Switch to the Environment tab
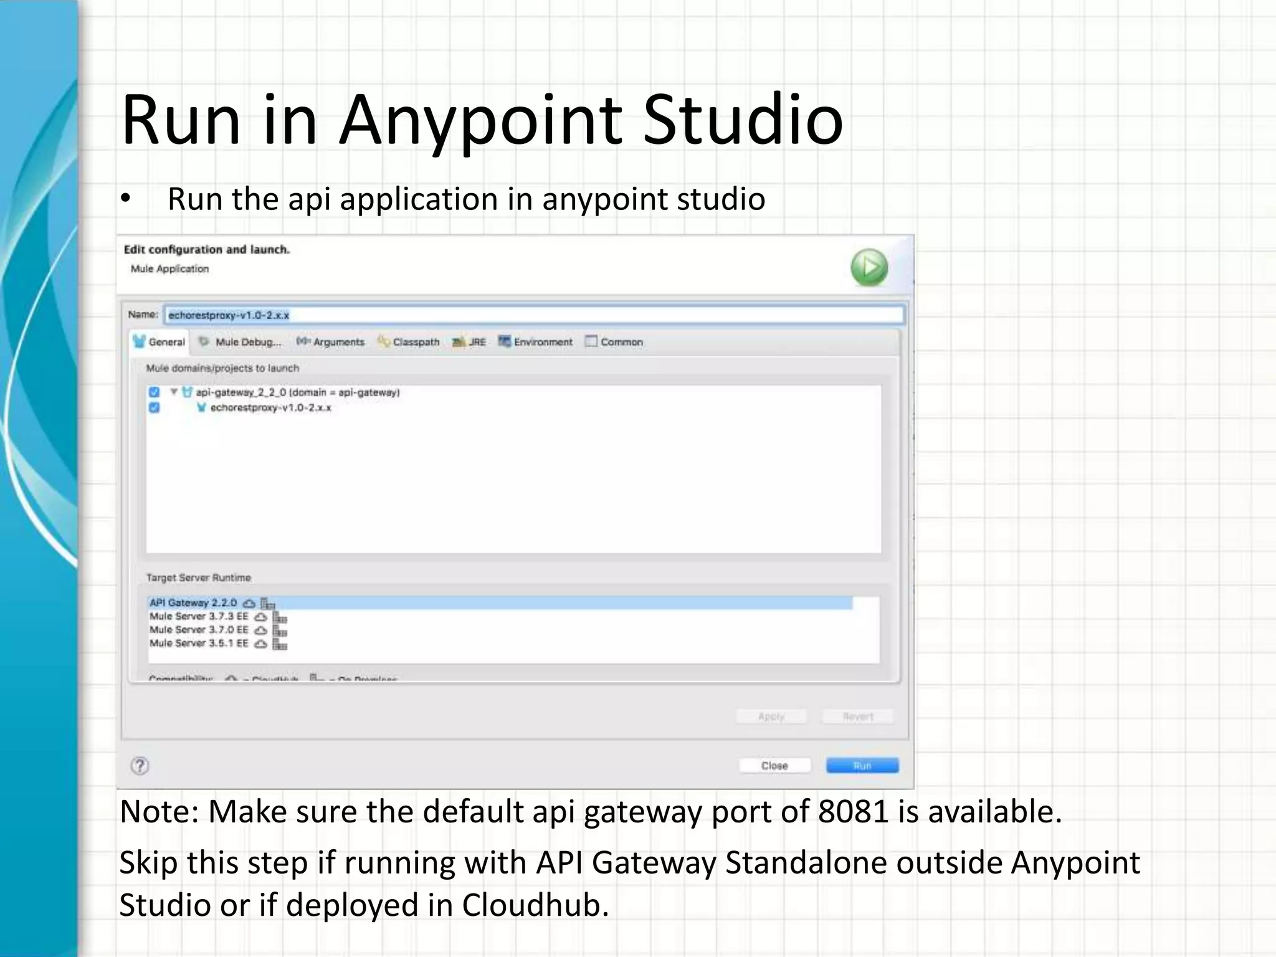1276x957 pixels. point(535,342)
